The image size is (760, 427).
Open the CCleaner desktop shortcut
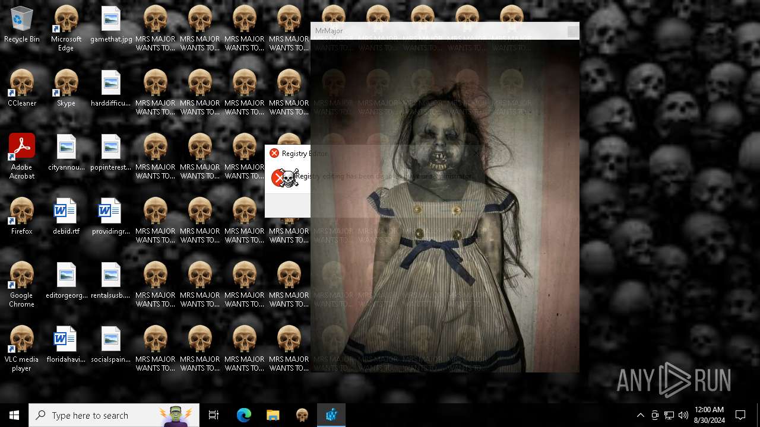[x=22, y=88]
